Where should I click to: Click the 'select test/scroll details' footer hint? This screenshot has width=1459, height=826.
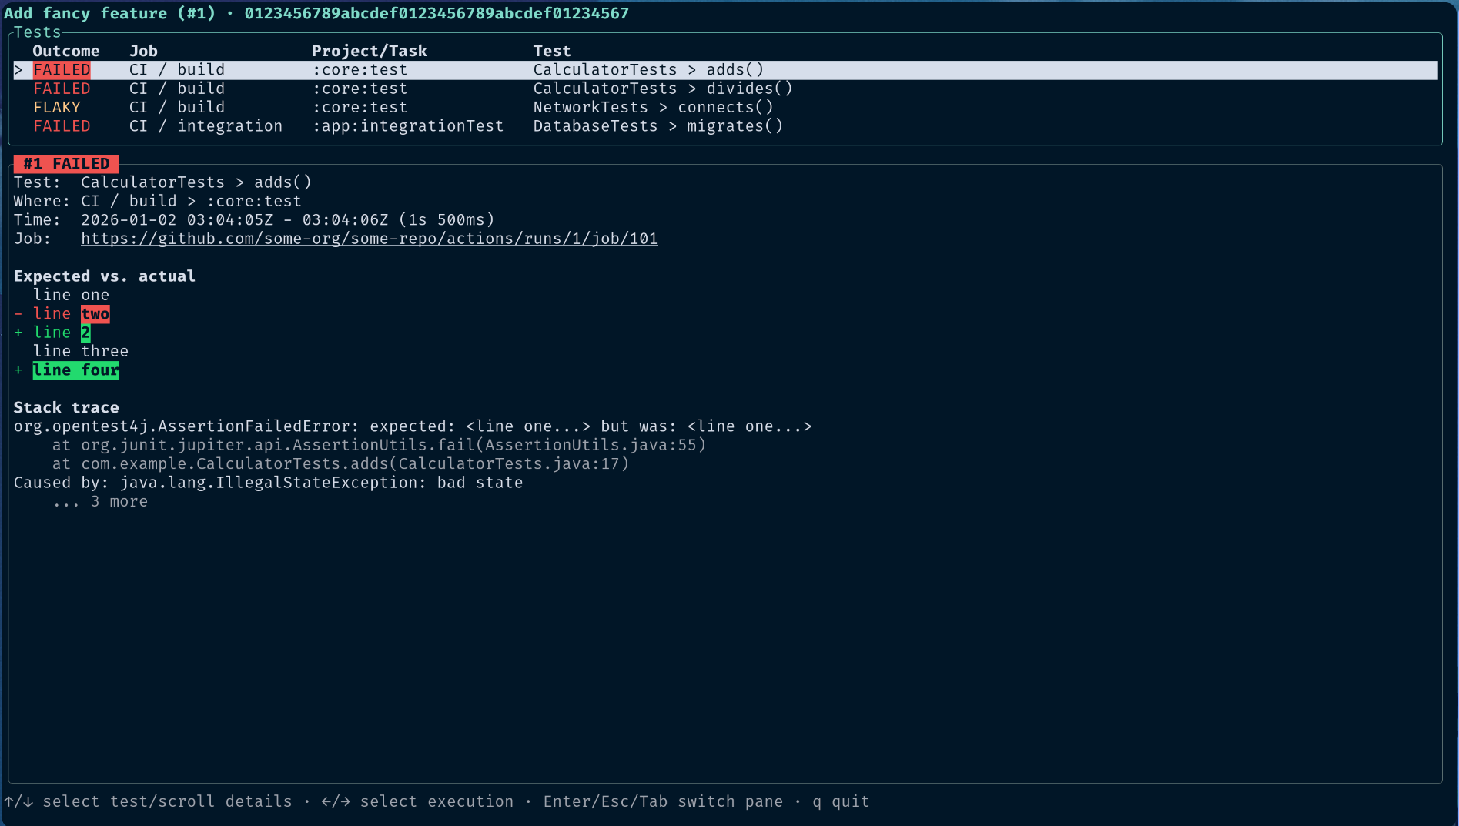click(x=148, y=802)
